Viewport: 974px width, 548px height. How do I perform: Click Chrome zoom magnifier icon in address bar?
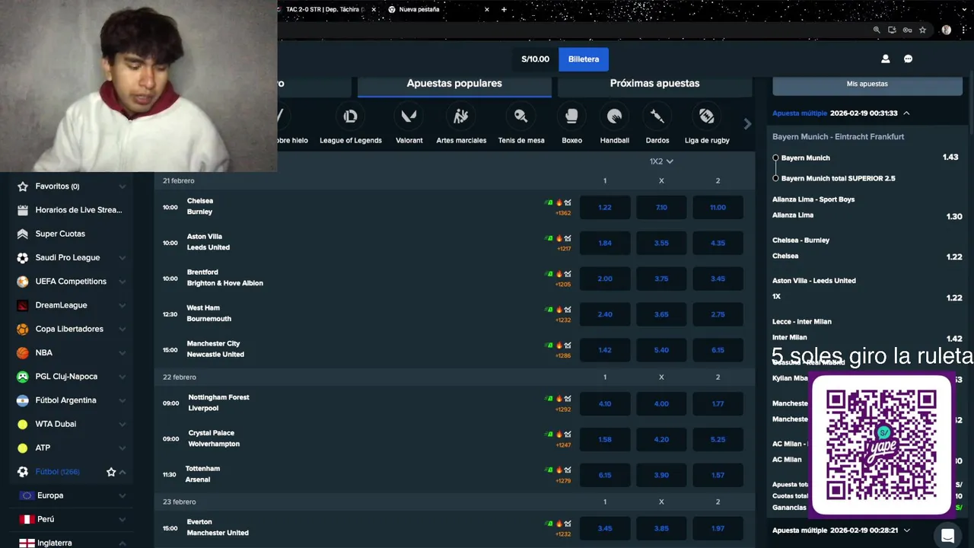877,30
